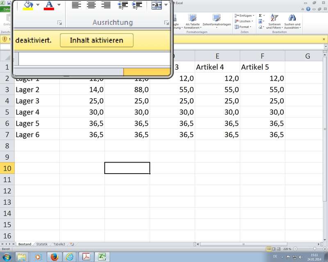Image resolution: width=328 pixels, height=262 pixels.
Task: Open the Excel help question mark
Action: (308, 9)
